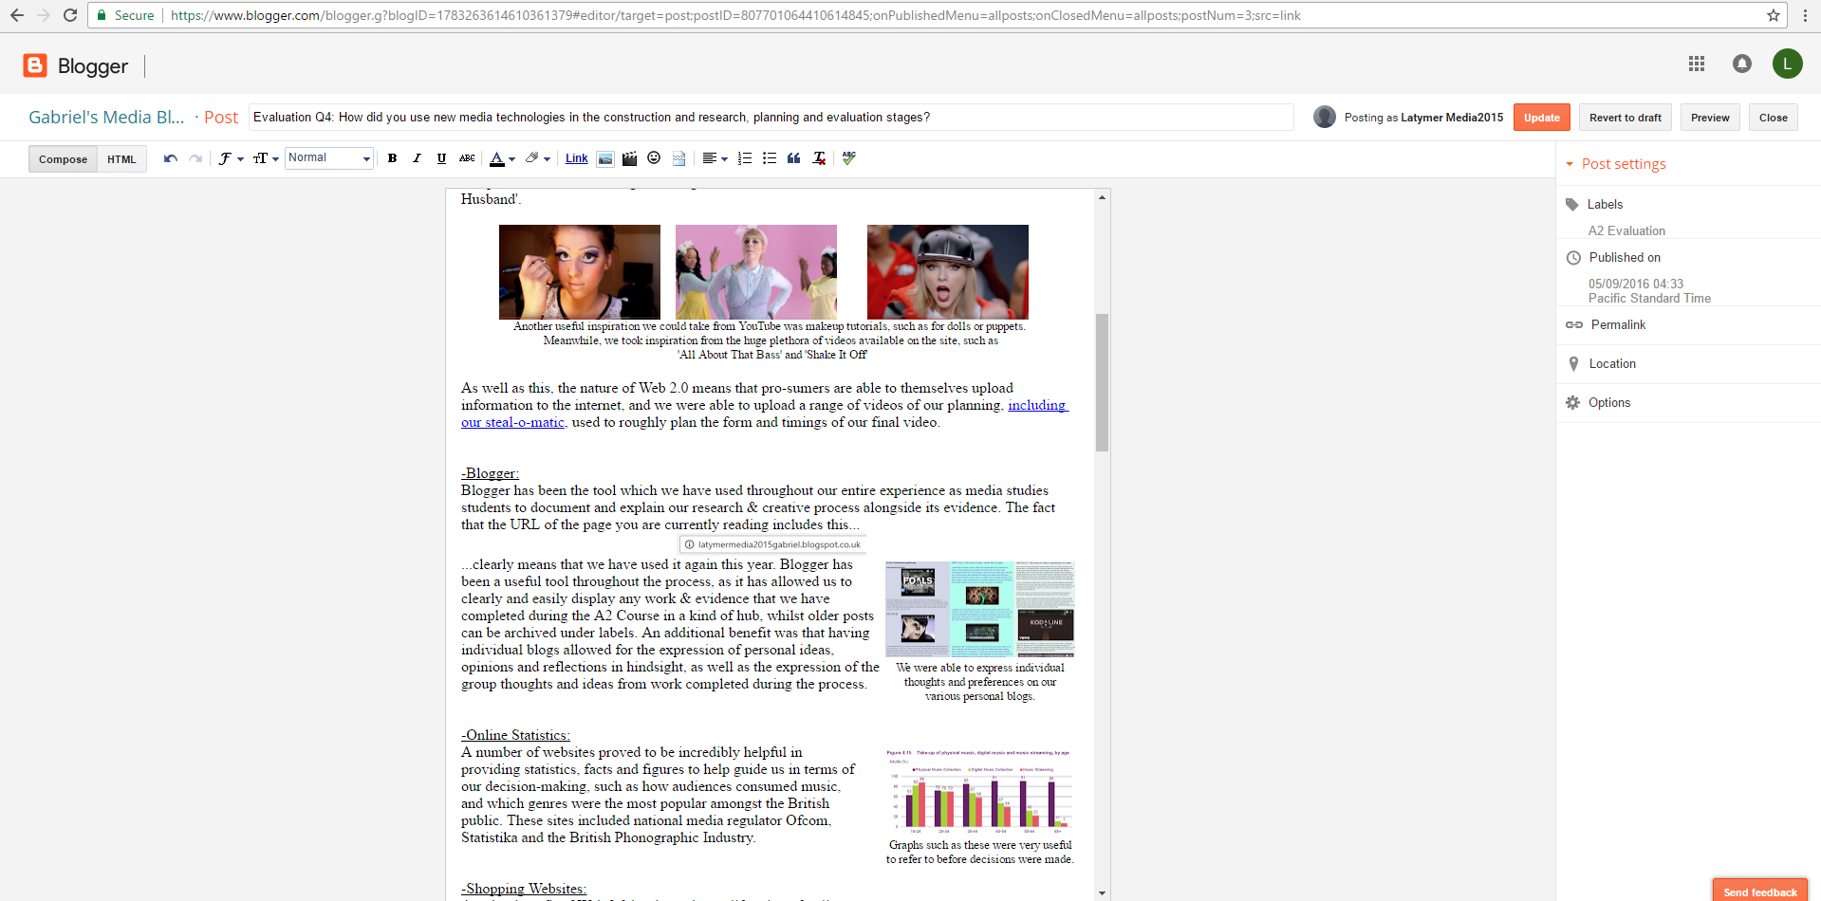Switch to Compose editing mode

pos(63,159)
